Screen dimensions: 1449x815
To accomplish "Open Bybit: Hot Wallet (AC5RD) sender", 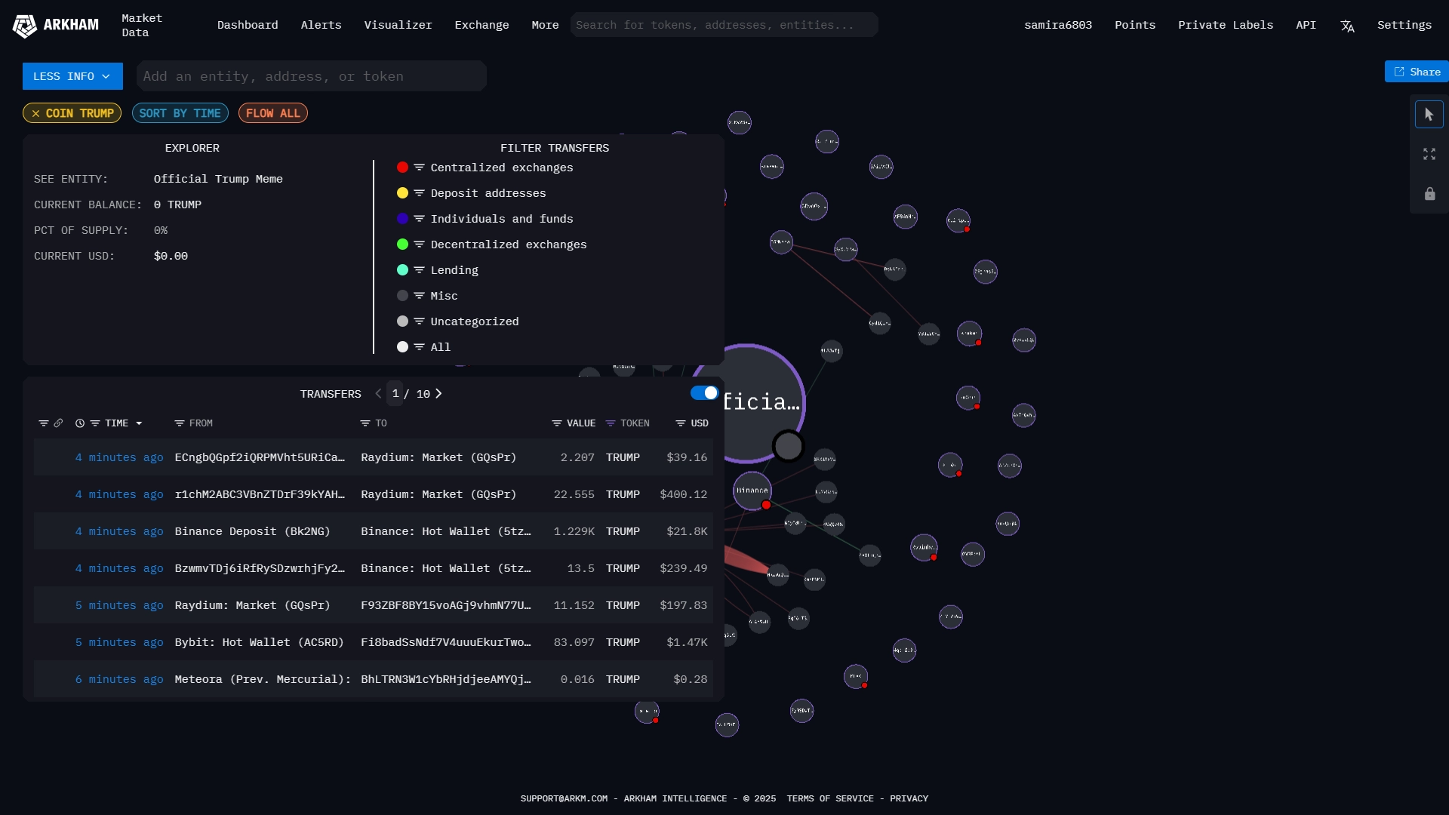I will point(259,643).
